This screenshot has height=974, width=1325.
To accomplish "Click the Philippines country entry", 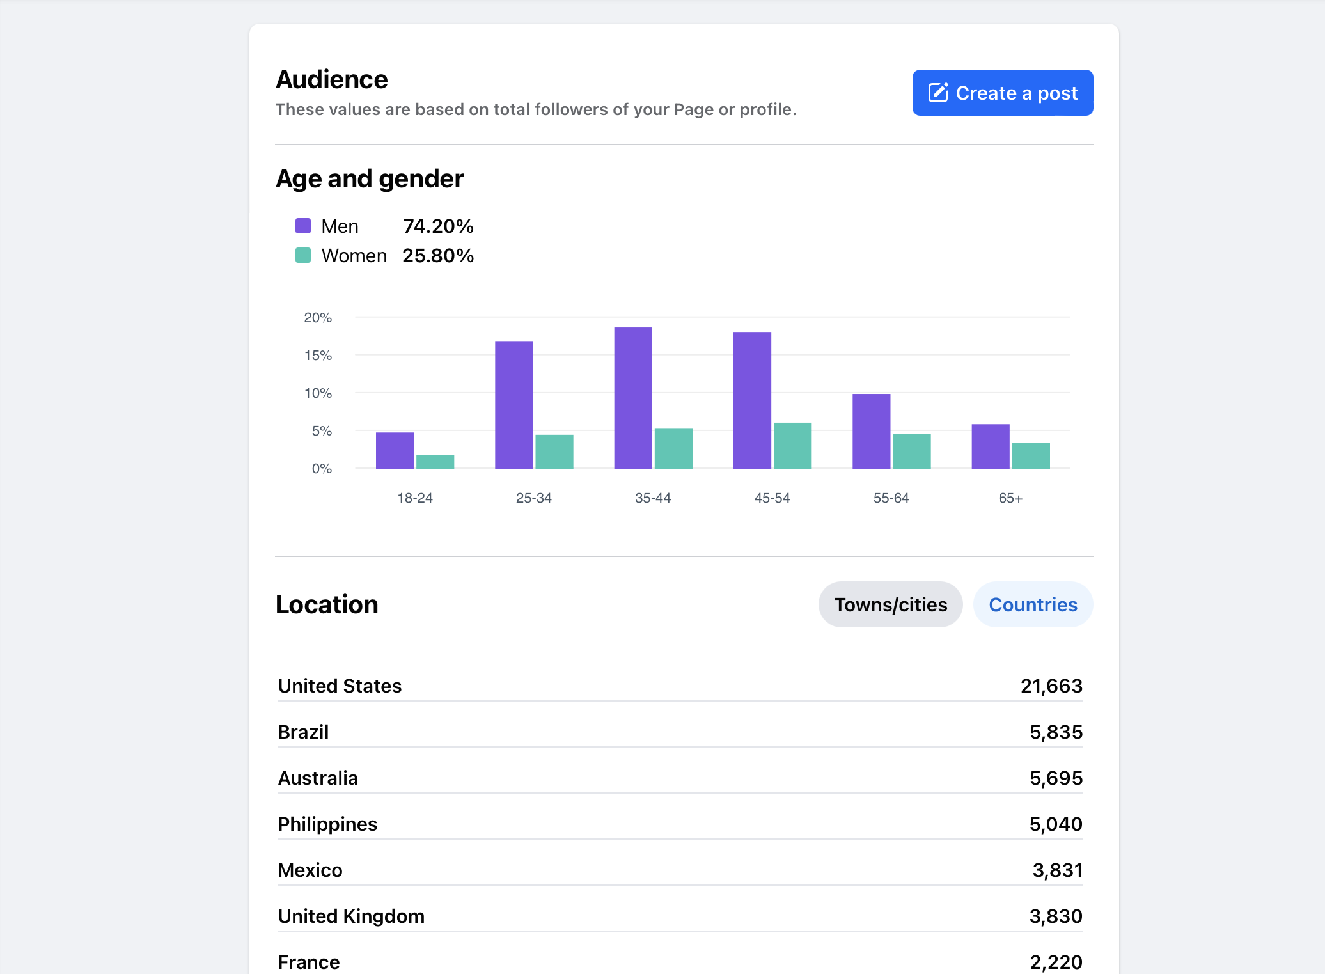I will pyautogui.click(x=680, y=824).
